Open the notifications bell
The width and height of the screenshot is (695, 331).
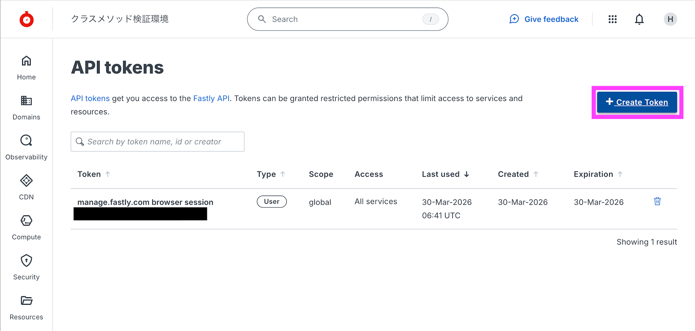tap(639, 19)
